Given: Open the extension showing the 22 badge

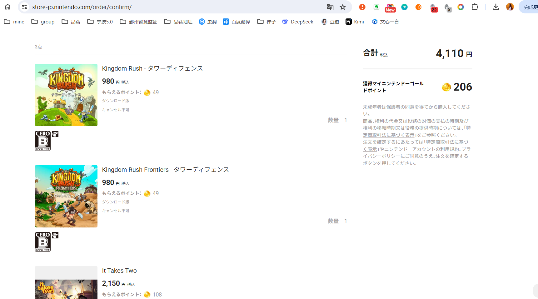Looking at the screenshot, I should pos(433,8).
